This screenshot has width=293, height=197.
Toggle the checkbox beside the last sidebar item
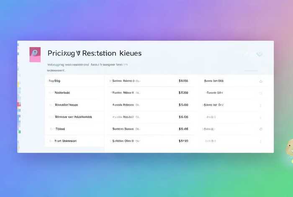(51, 141)
